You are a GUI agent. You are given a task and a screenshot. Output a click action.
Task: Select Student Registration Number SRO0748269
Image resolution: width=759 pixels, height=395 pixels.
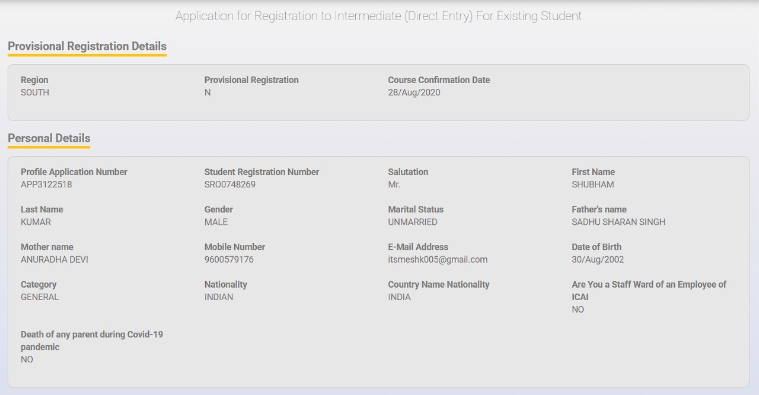pos(230,184)
